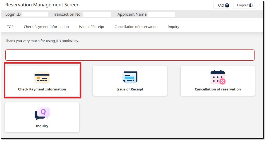Open Inquiry from the top navigation bar

173,27
